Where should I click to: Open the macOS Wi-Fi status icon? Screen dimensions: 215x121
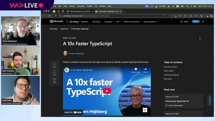[187, 6]
